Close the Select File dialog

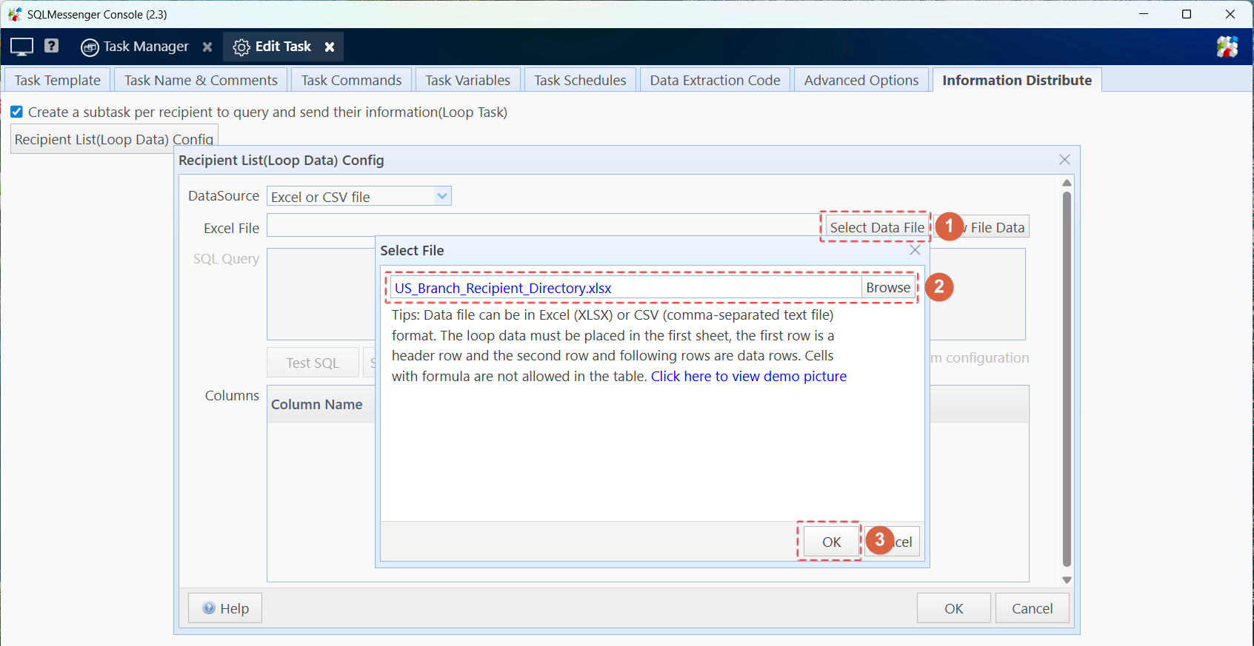pyautogui.click(x=915, y=250)
